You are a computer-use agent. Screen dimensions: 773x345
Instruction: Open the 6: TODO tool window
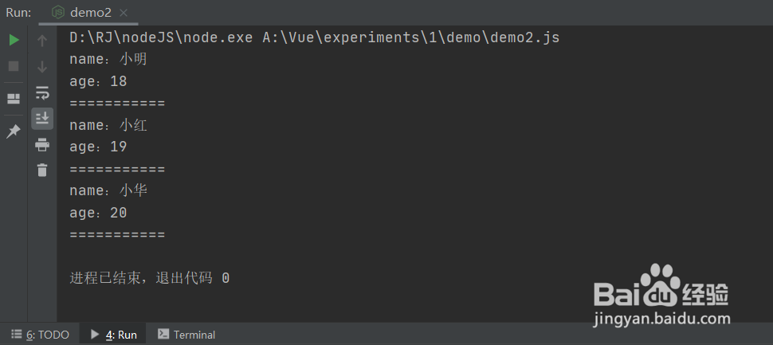[x=41, y=335]
